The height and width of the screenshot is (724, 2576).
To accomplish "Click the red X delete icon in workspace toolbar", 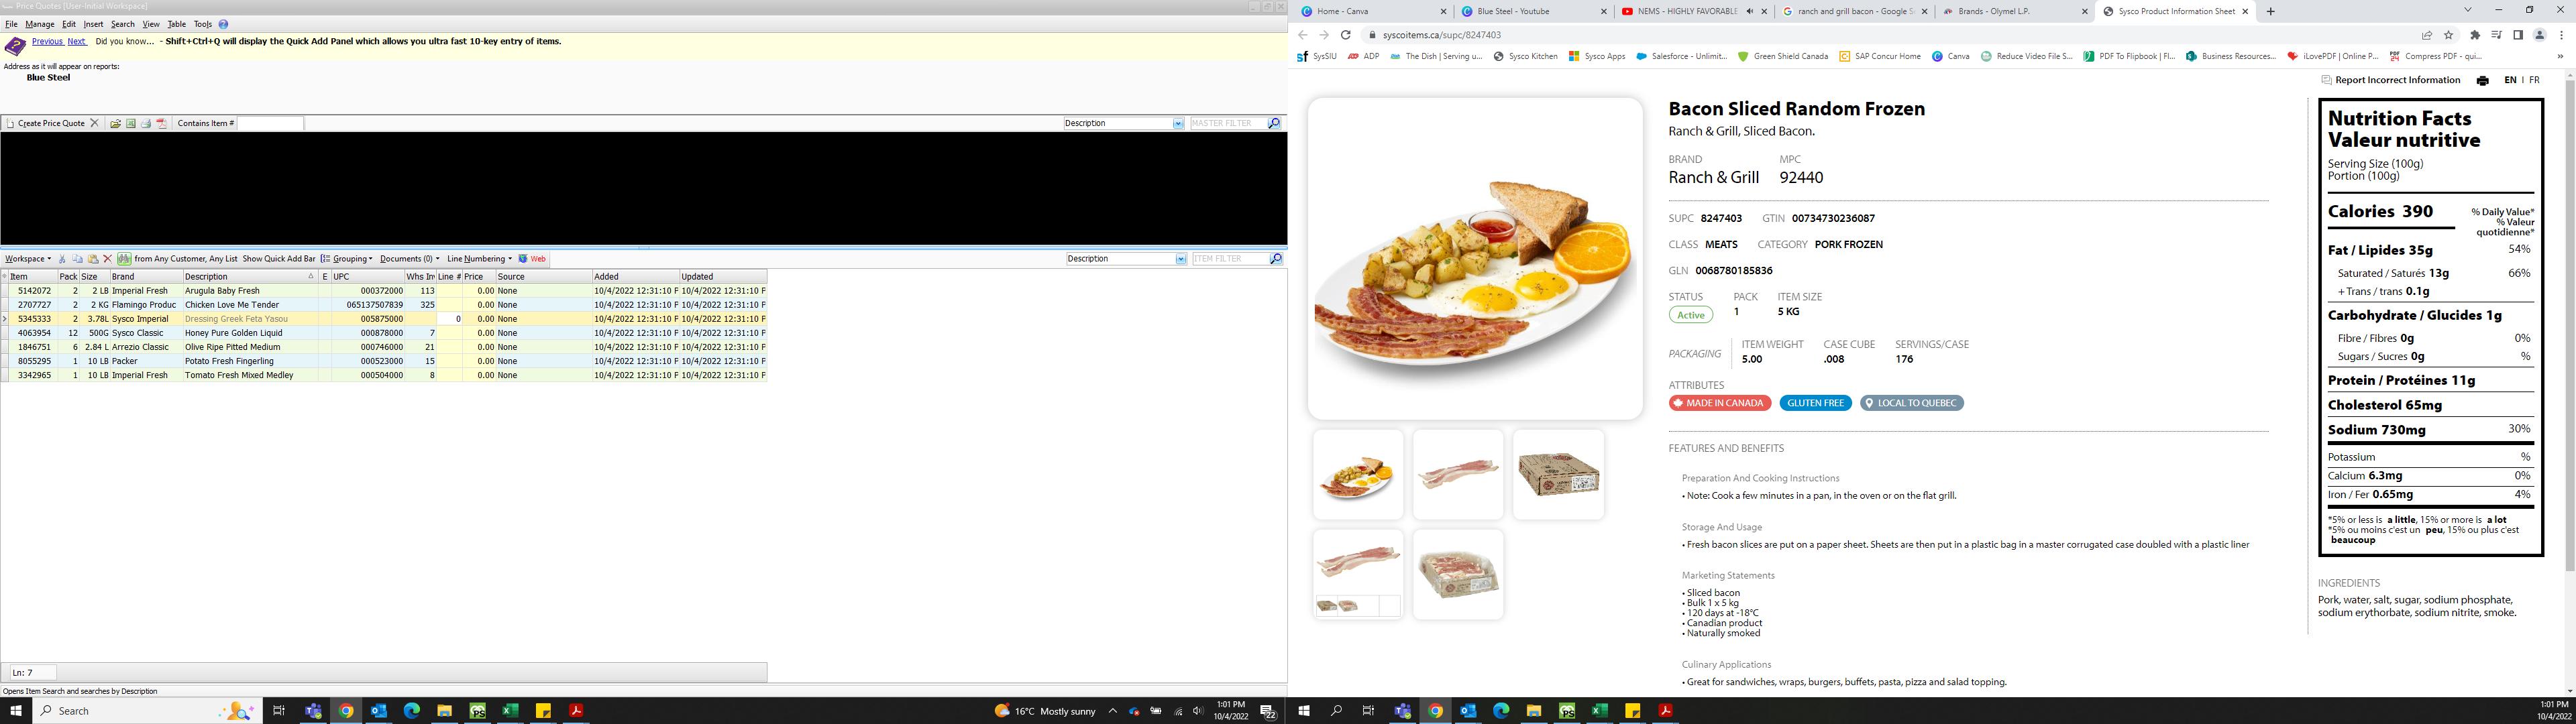I will point(108,259).
